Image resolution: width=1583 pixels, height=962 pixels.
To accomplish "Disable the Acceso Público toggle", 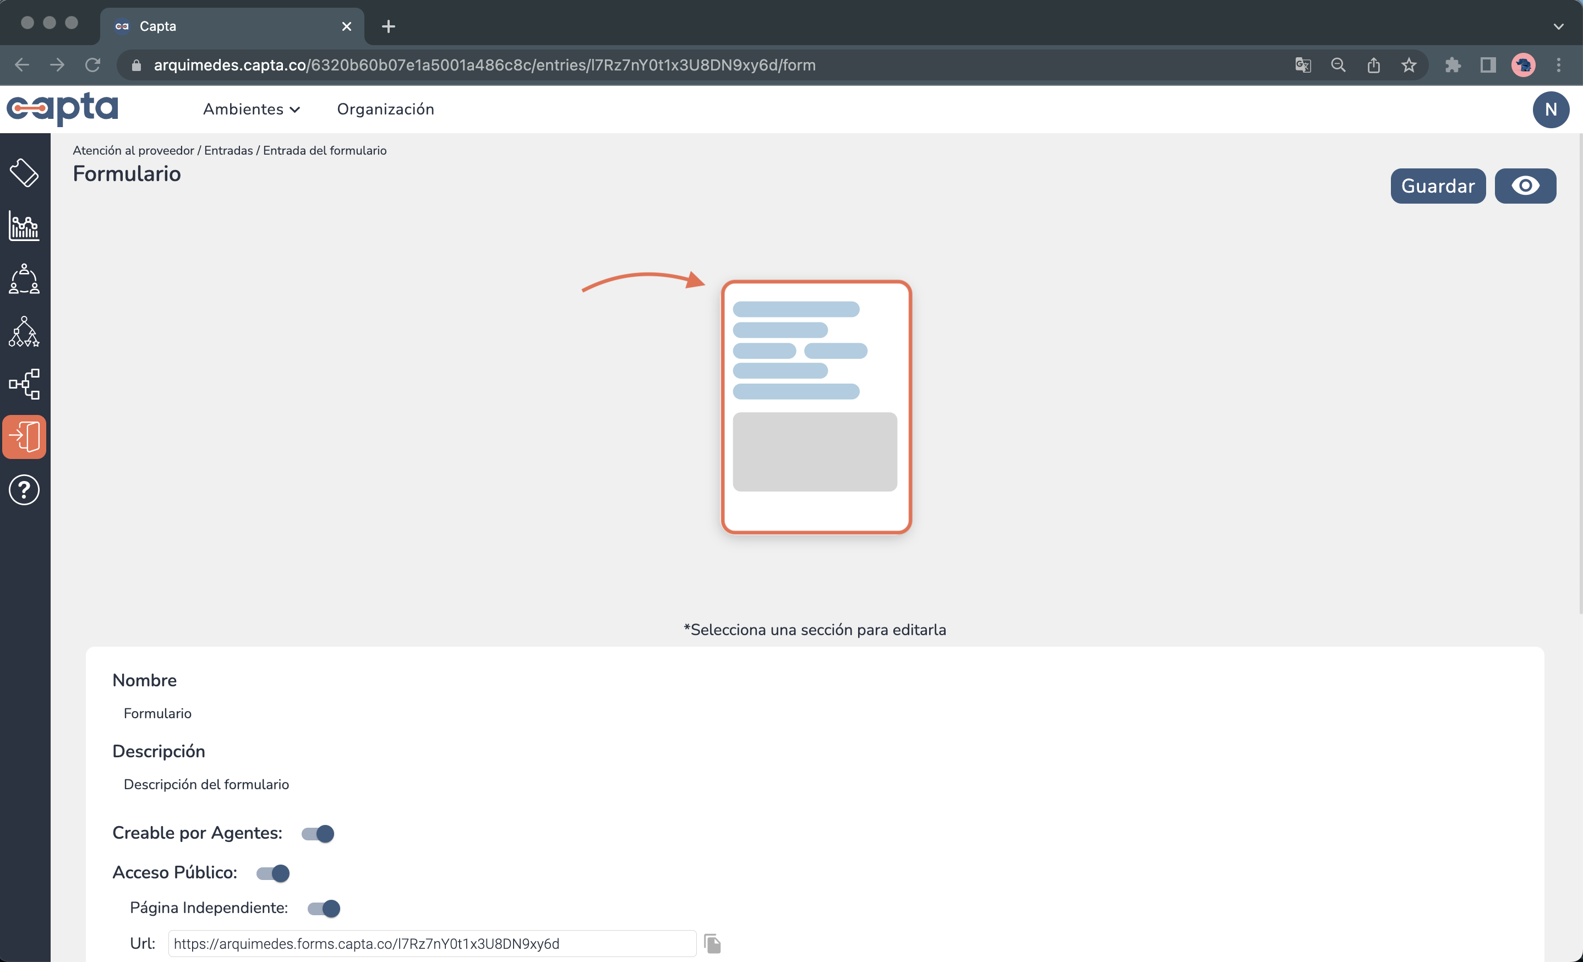I will pyautogui.click(x=272, y=873).
